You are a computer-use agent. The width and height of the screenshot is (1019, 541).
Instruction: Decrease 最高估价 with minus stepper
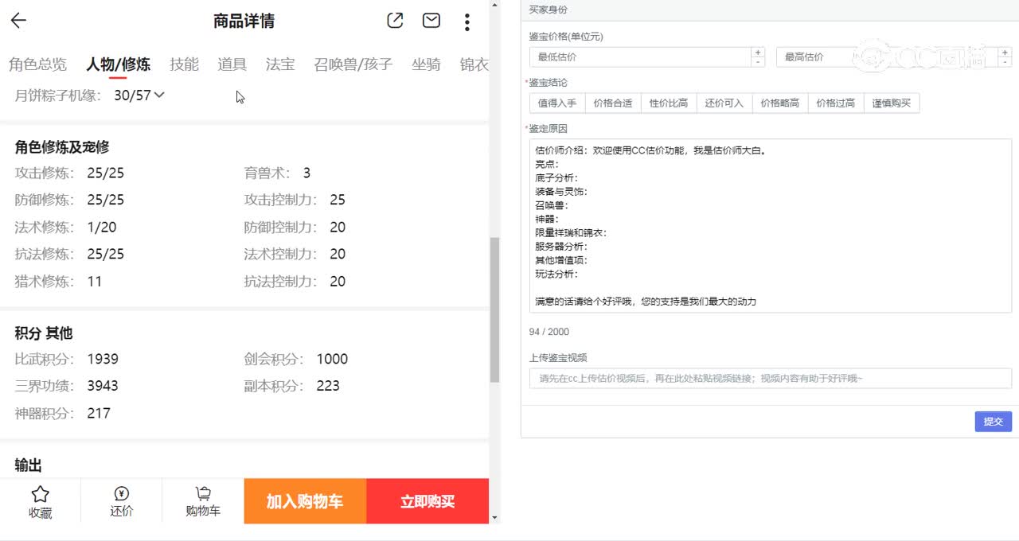tap(1005, 62)
